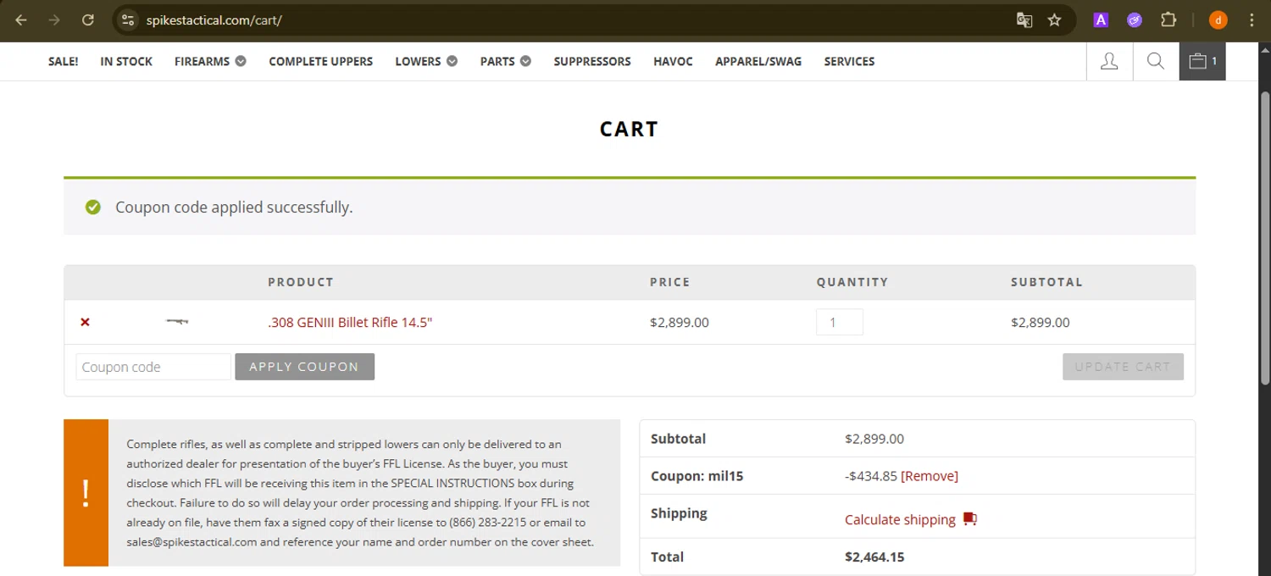Open the Chrome profile avatar
This screenshot has height=576, width=1271.
point(1218,19)
